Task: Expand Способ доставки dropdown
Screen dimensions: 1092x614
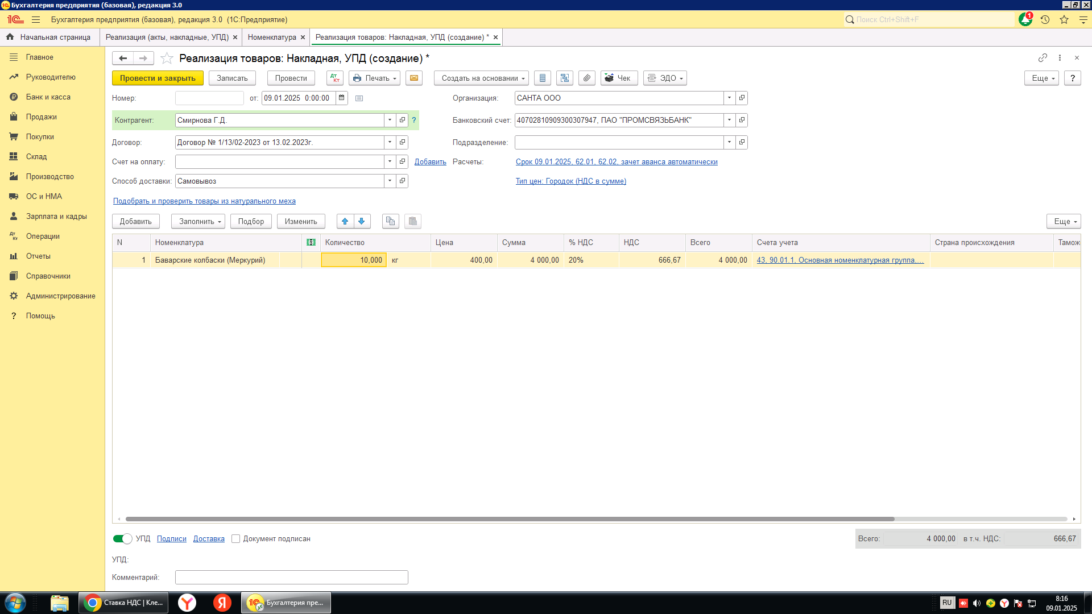Action: tap(390, 181)
